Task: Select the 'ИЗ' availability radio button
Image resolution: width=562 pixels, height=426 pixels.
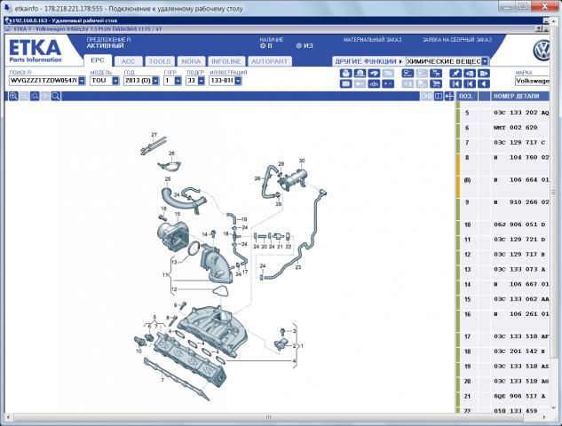Action: (299, 45)
